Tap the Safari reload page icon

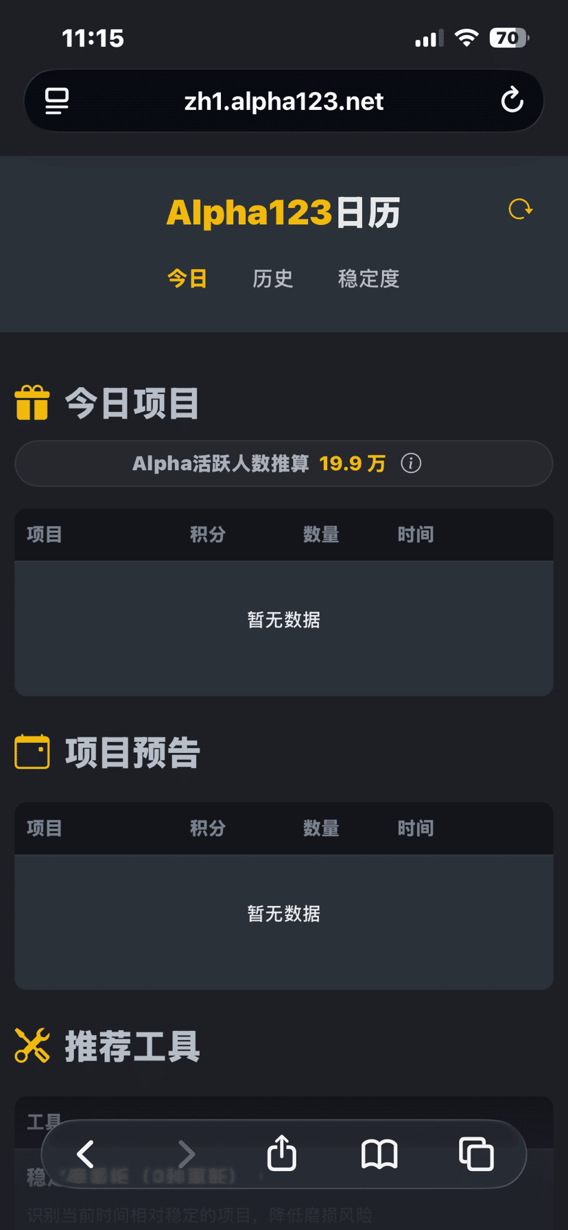(512, 101)
